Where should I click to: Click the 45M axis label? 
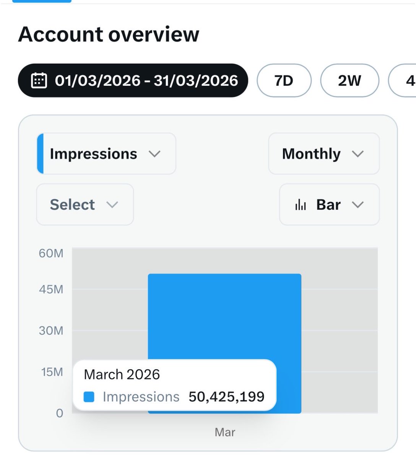(x=51, y=289)
